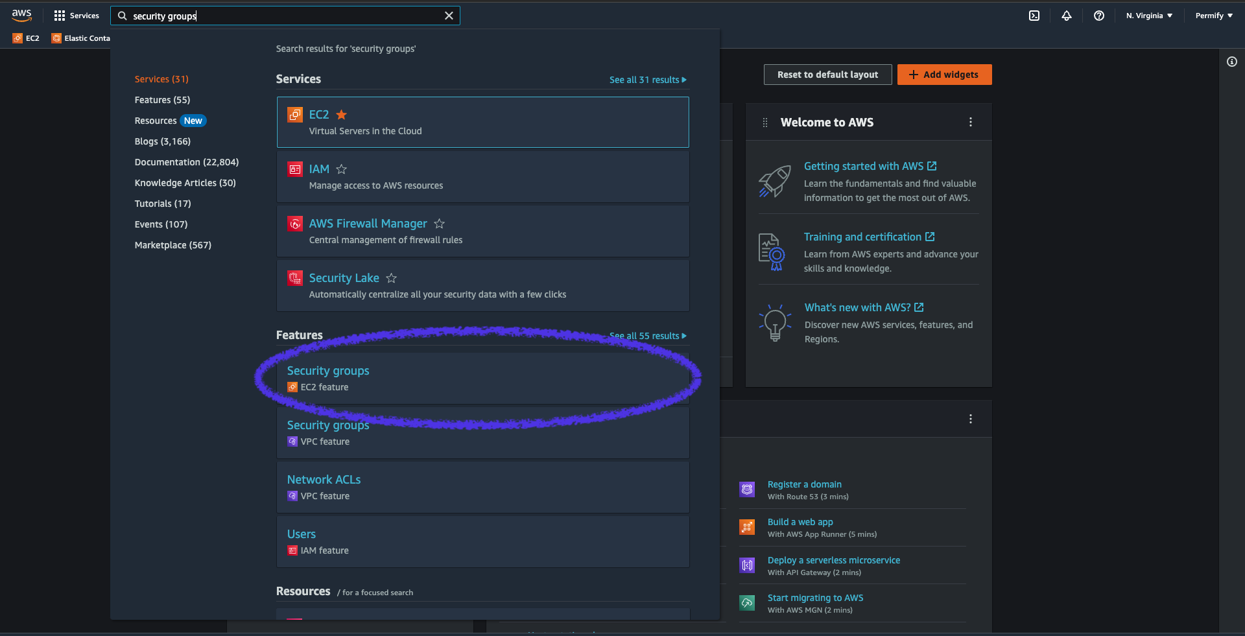
Task: Open Getting started with AWS link
Action: click(x=870, y=167)
